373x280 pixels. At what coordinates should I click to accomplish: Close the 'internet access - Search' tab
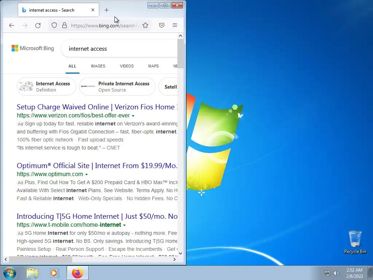tap(93, 10)
